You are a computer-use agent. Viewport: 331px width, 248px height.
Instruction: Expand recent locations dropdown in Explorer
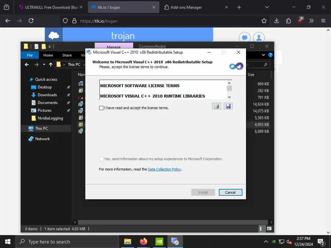coord(44,65)
